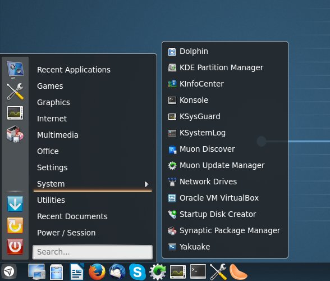Click computer monitors icon on taskbar
The height and width of the screenshot is (281, 330).
pos(36,271)
